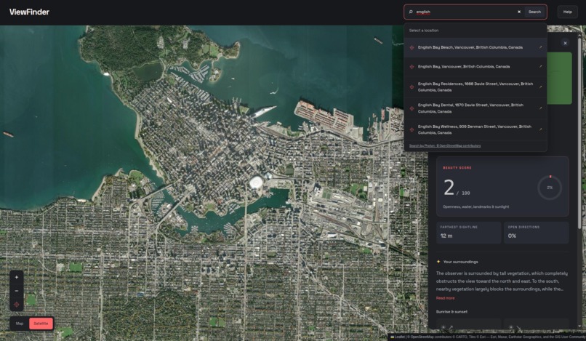The width and height of the screenshot is (586, 341).
Task: Click into the search field containing 'english'
Action: [465, 12]
